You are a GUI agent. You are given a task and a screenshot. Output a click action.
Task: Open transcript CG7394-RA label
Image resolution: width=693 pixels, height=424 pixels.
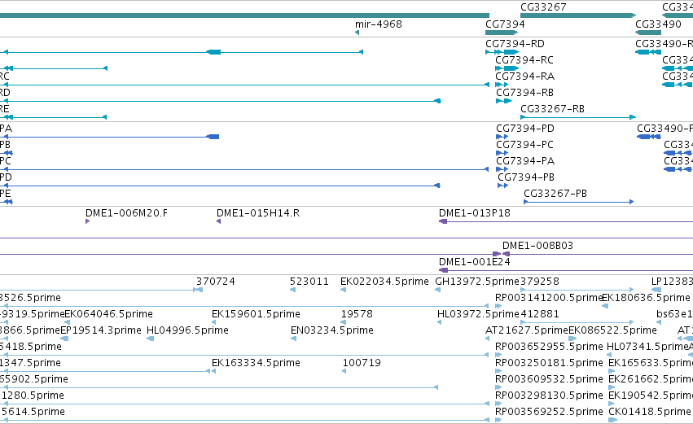point(524,76)
